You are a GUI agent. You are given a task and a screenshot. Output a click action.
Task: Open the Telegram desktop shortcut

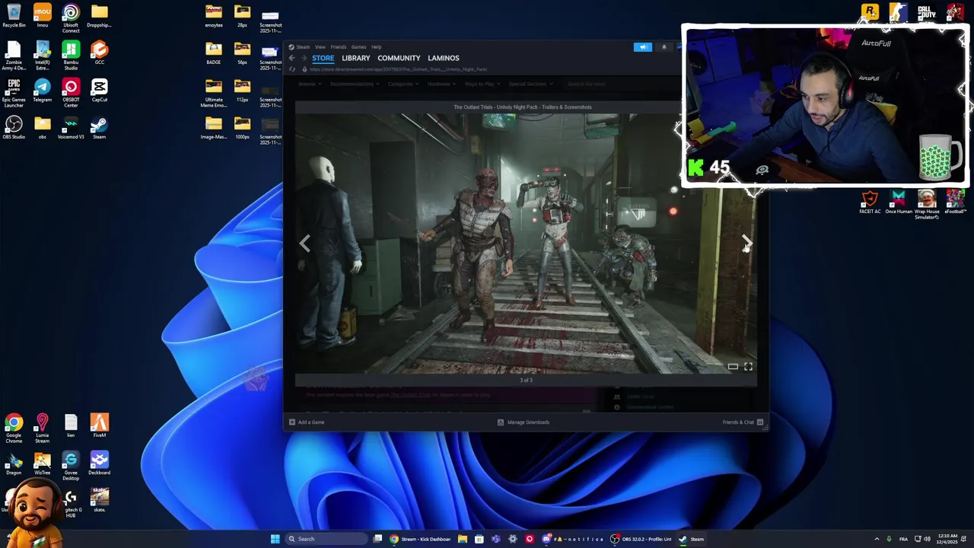[x=42, y=91]
